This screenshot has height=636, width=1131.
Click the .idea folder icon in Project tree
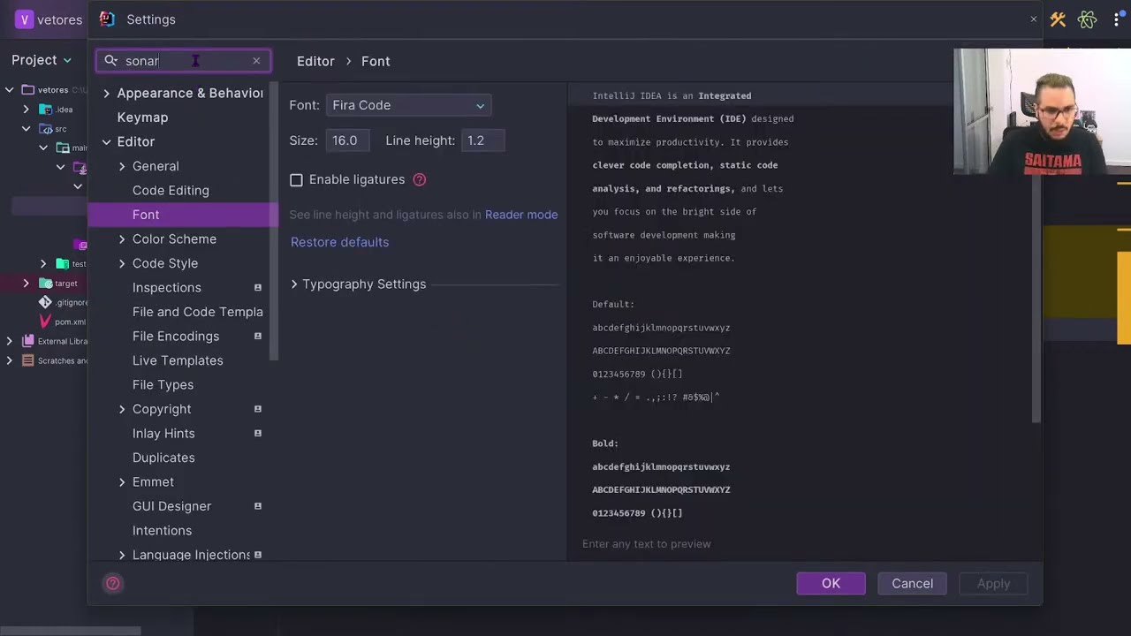coord(46,110)
